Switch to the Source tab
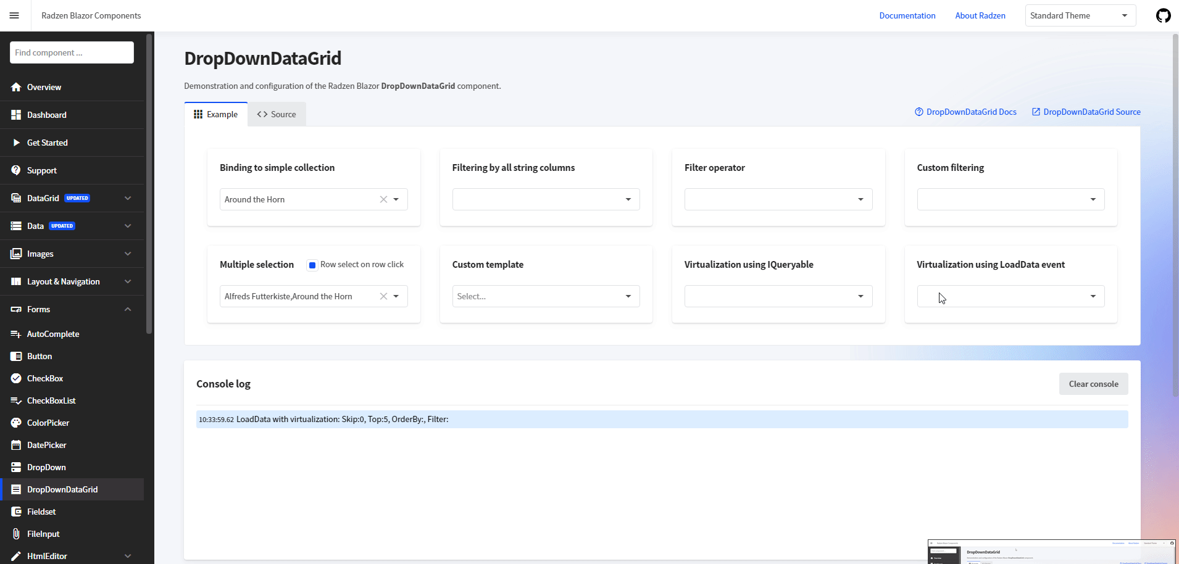The width and height of the screenshot is (1179, 564). tap(277, 114)
